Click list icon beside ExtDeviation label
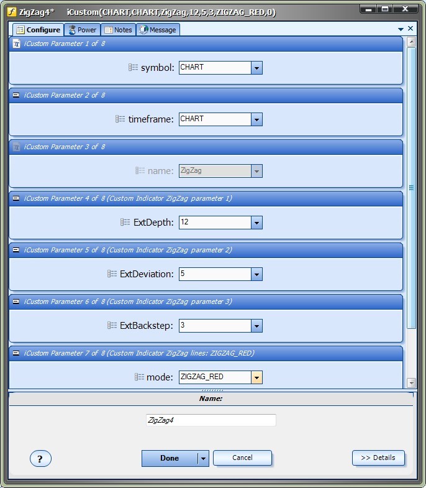 [x=112, y=274]
